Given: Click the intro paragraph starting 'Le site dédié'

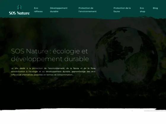Looking at the screenshot, I should [53, 71].
